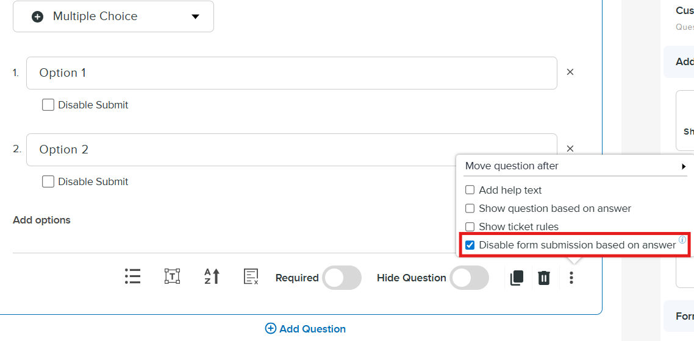Delete the question with trash icon
Screen dimensions: 694x341
[544, 278]
